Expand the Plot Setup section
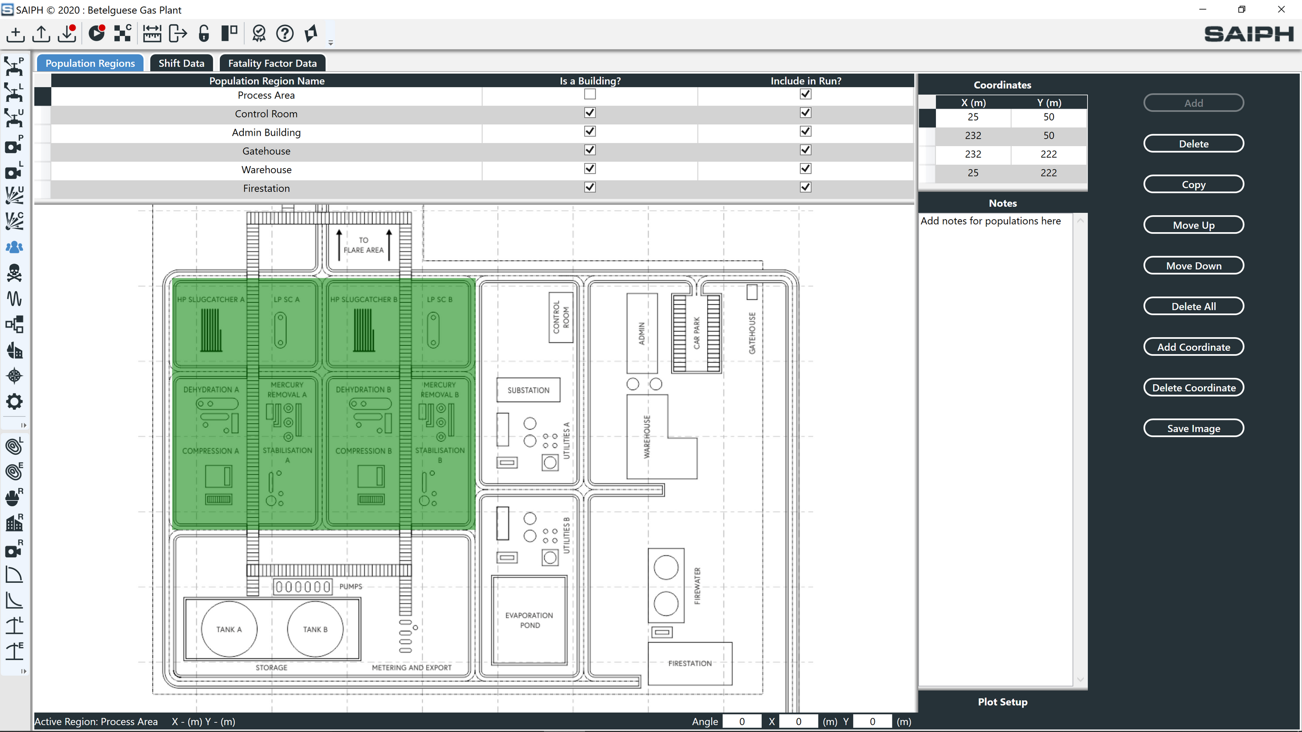This screenshot has width=1302, height=732. [x=1002, y=701]
